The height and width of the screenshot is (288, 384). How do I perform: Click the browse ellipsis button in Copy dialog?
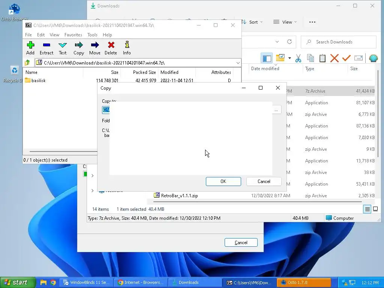coord(276,110)
